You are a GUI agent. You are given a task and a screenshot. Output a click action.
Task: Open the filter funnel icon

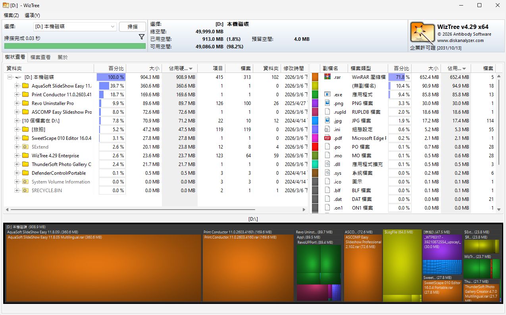(142, 37)
